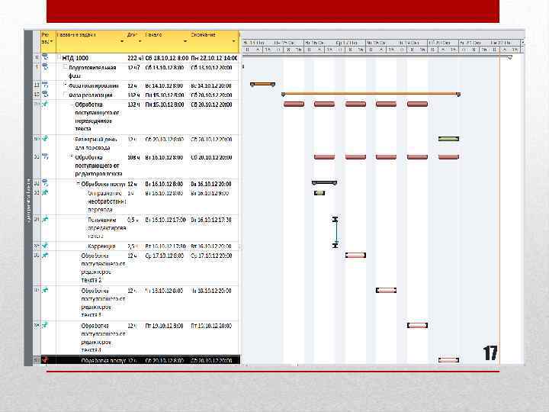Click pin icon for Получение отредактированного текста

tap(45, 219)
